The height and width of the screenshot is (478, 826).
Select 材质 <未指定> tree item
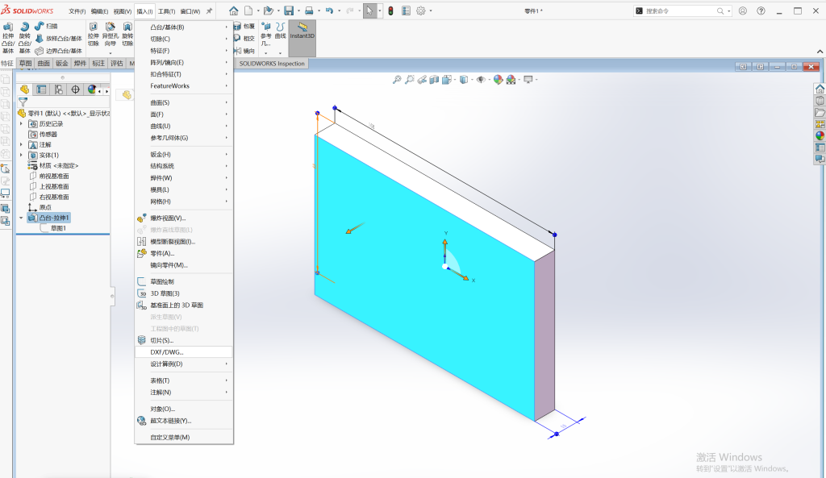pyautogui.click(x=52, y=166)
